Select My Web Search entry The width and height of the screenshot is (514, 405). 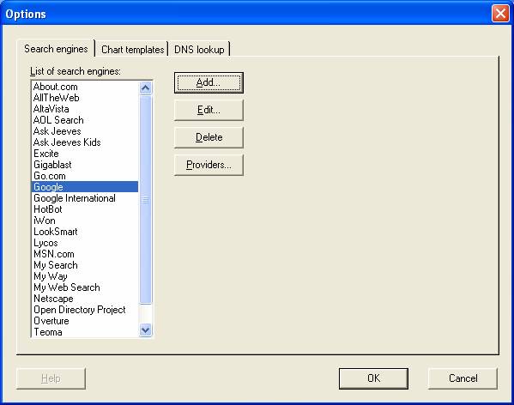point(85,287)
